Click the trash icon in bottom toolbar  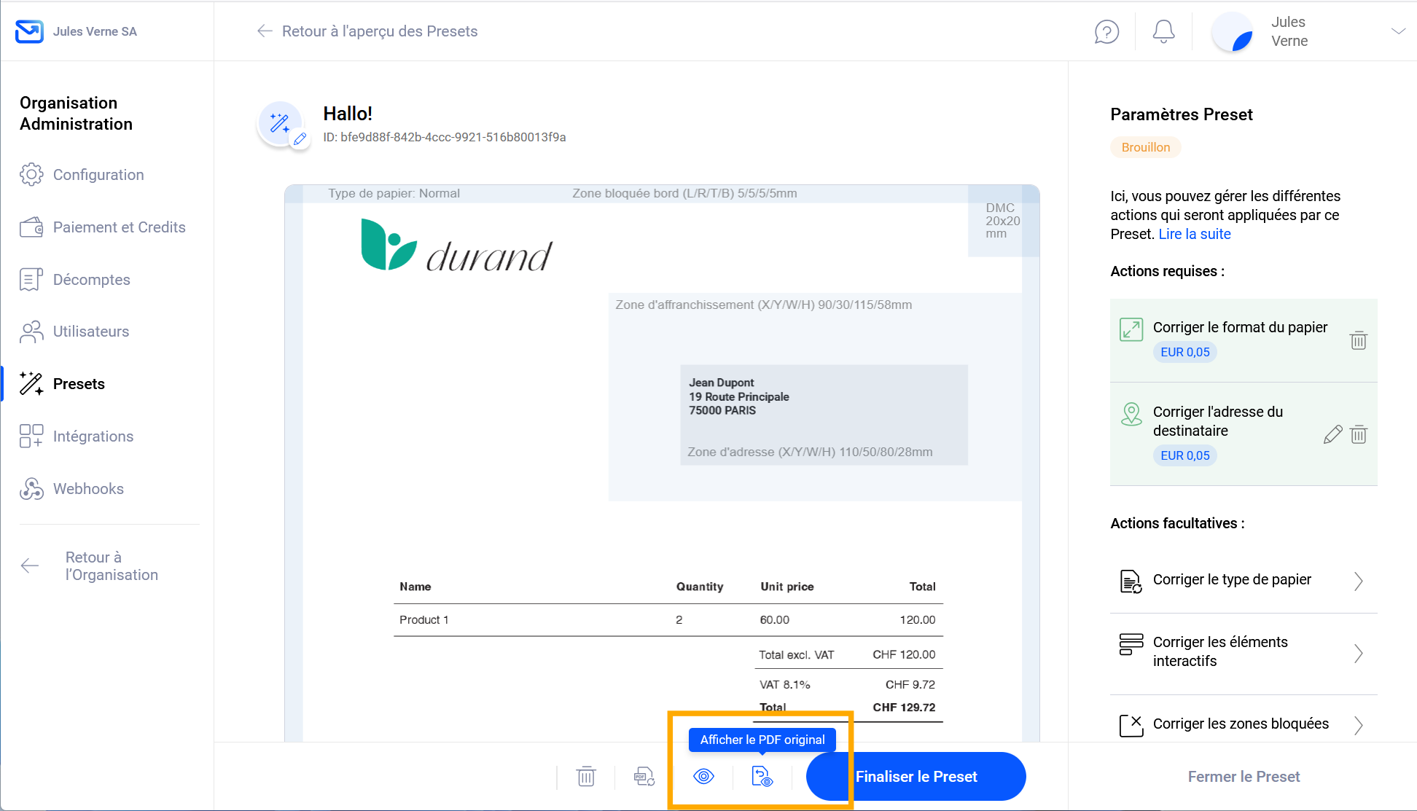586,777
